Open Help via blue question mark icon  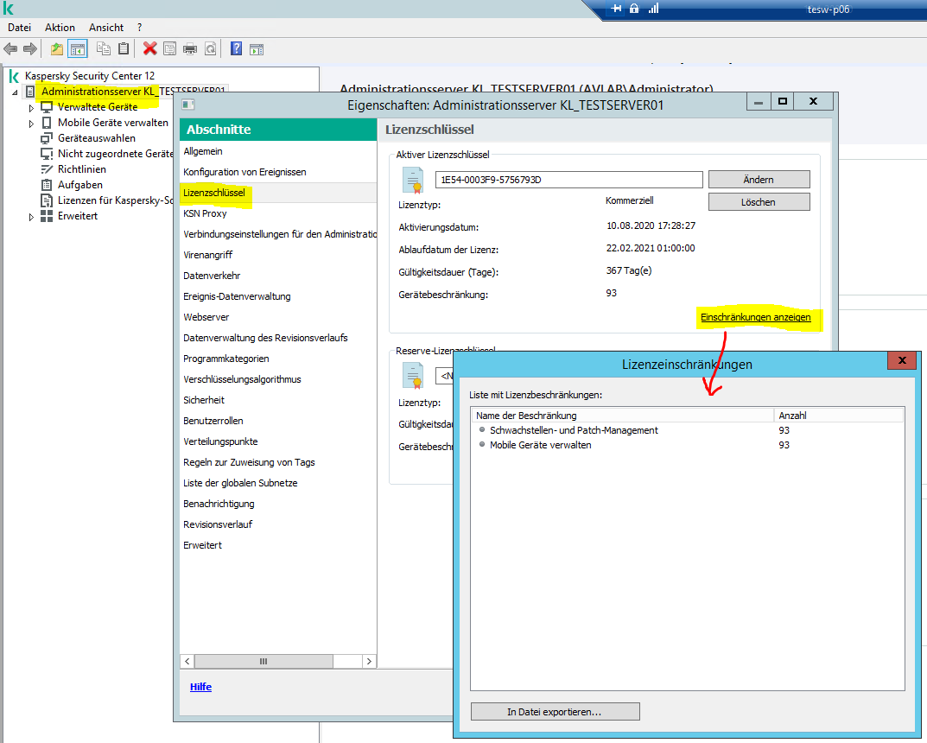tap(236, 49)
